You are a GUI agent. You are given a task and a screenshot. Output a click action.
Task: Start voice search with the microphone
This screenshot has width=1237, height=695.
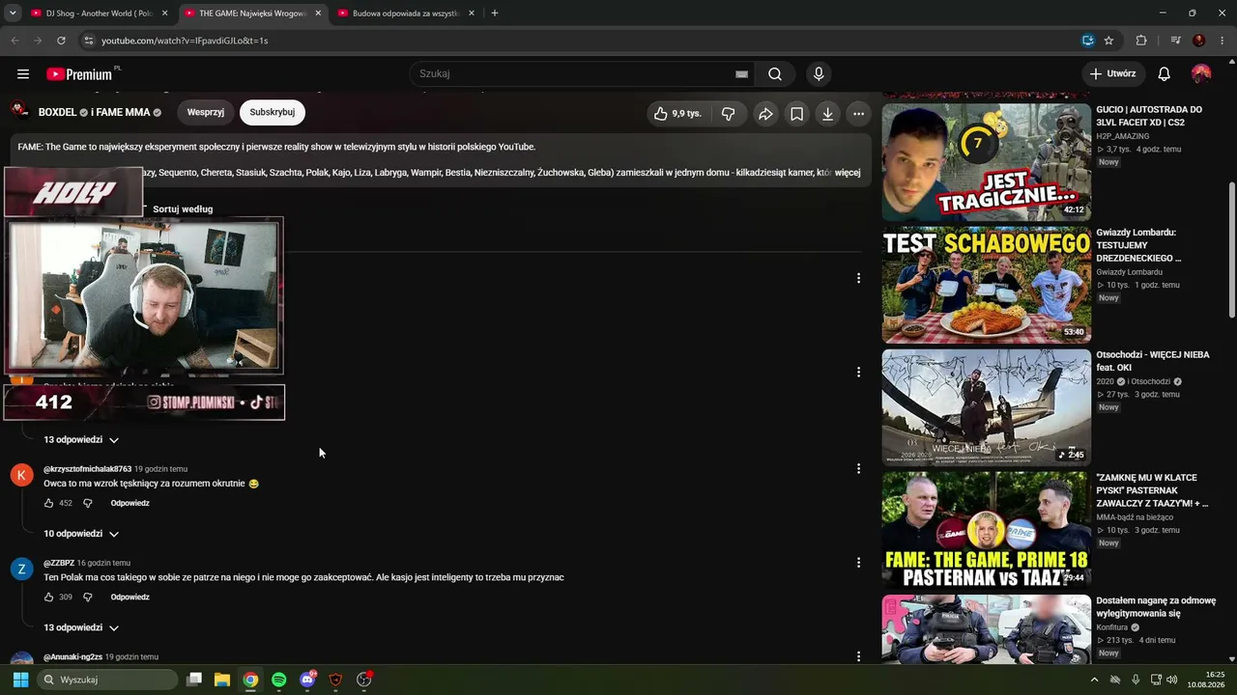pos(819,74)
